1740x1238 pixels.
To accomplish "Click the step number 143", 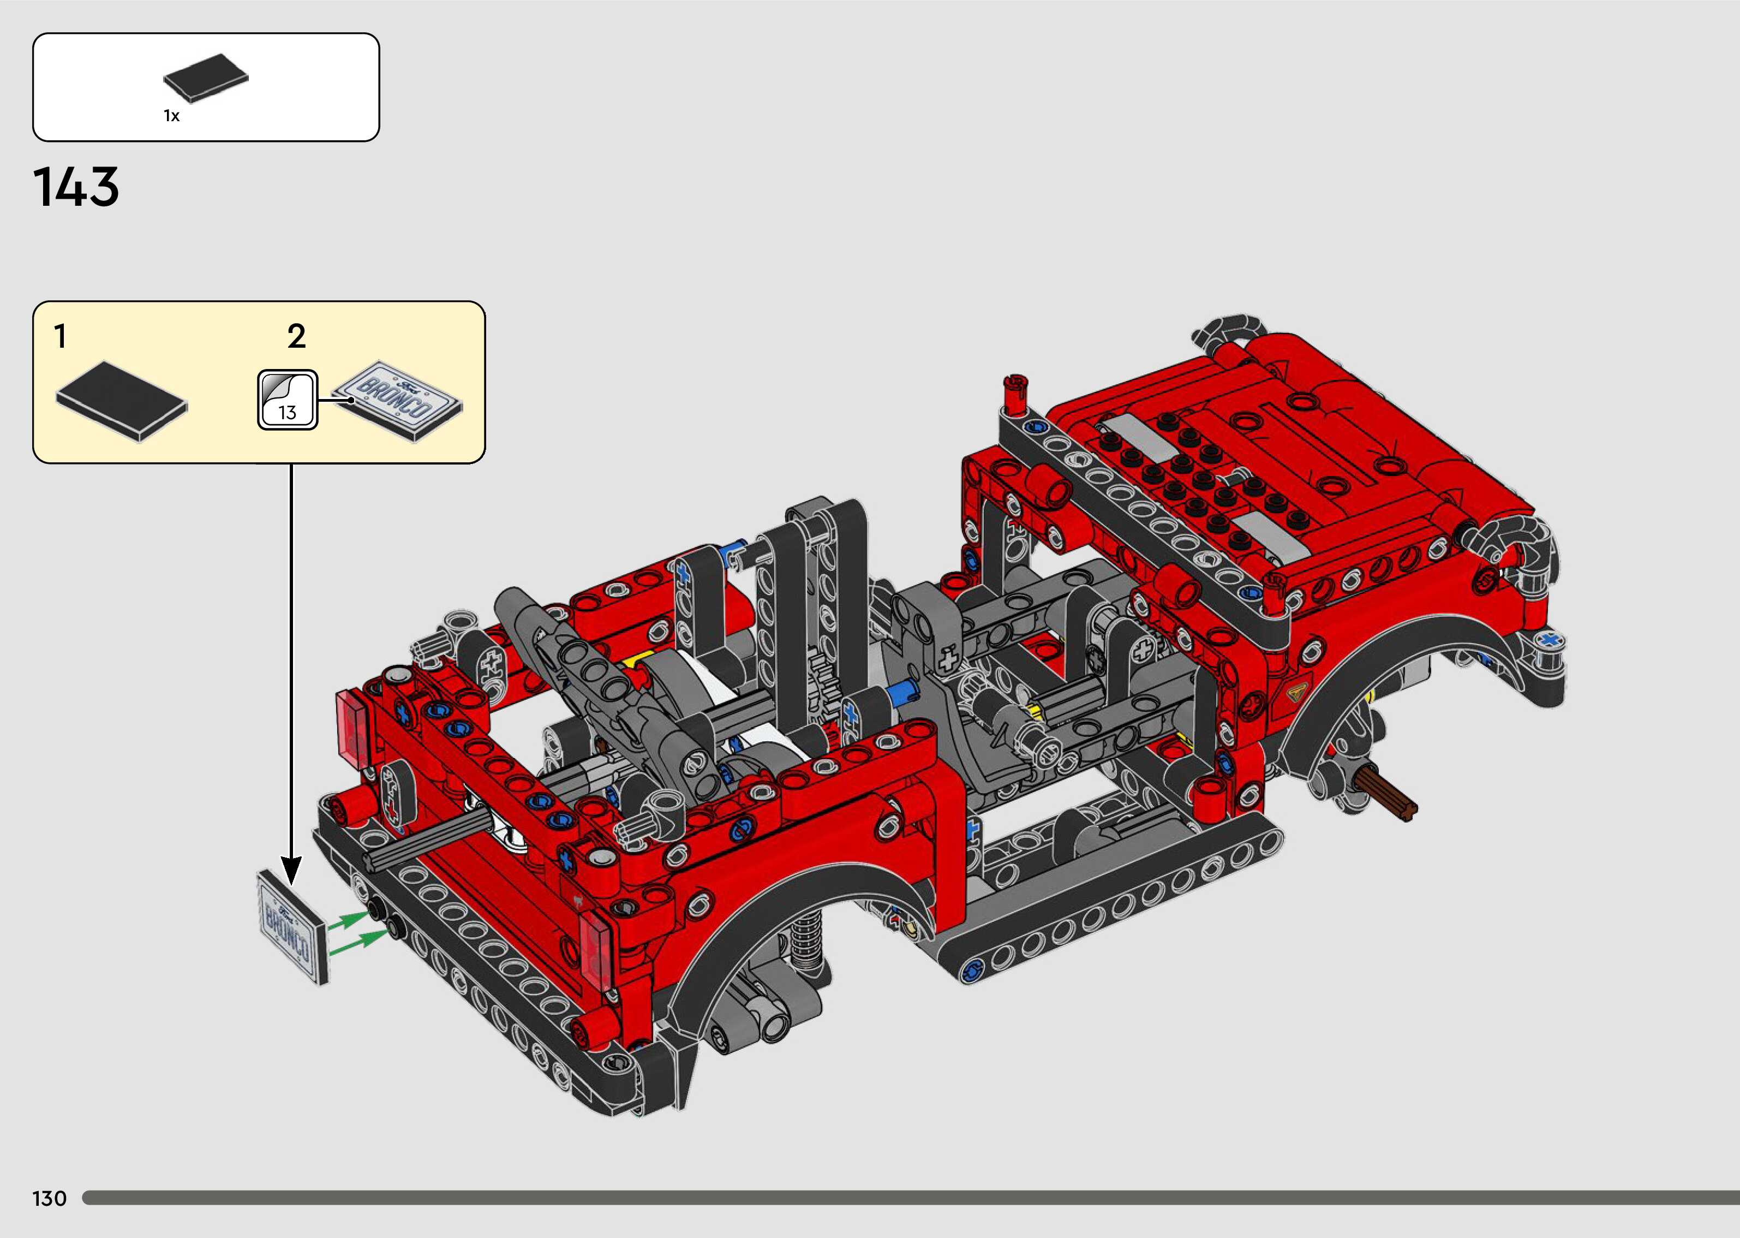I will click(76, 188).
